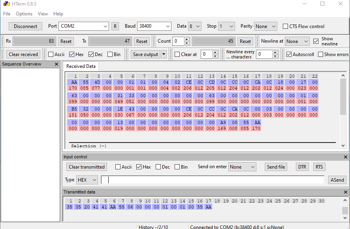
Task: Open the Data bits dropdown
Action: [195, 26]
